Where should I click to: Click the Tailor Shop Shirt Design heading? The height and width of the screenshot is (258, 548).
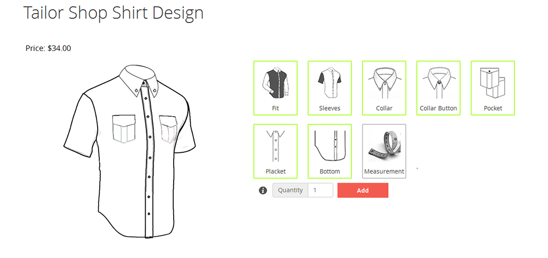(113, 13)
